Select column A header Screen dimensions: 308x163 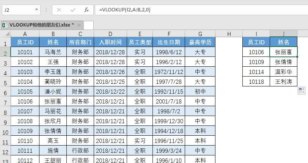[25, 34]
